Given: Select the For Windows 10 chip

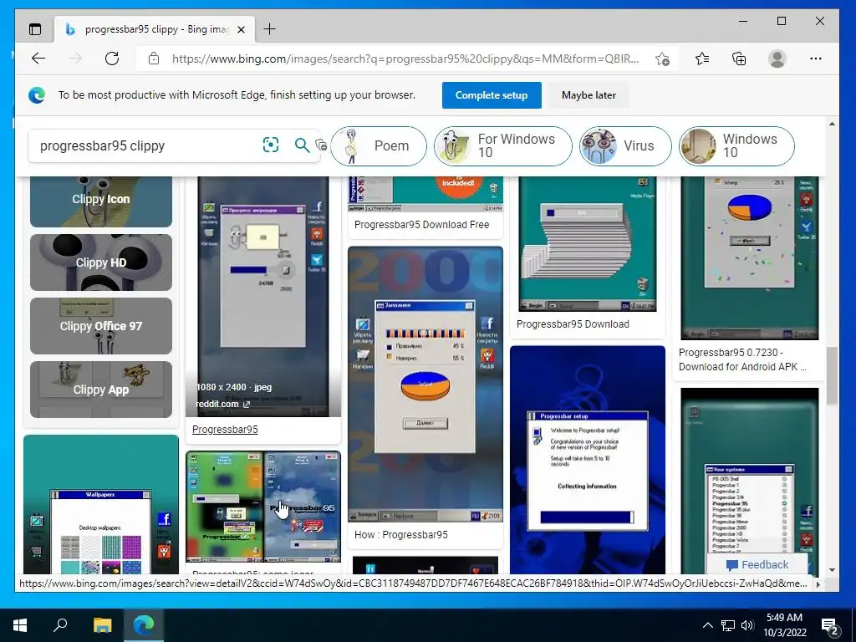Looking at the screenshot, I should [x=502, y=145].
